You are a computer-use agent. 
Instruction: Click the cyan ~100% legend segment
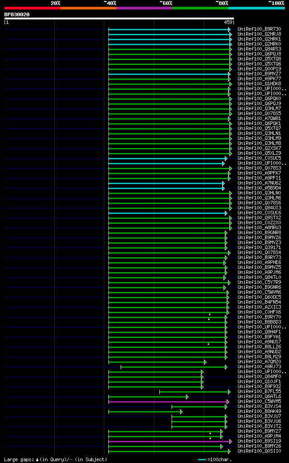[x=257, y=8]
